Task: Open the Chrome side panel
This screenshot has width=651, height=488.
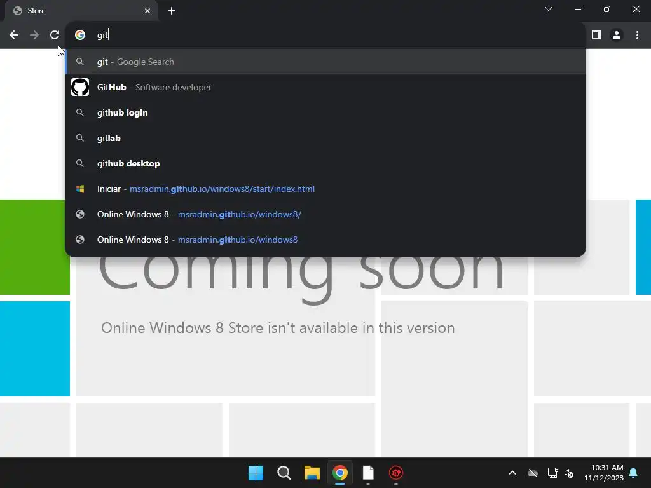Action: coord(596,35)
